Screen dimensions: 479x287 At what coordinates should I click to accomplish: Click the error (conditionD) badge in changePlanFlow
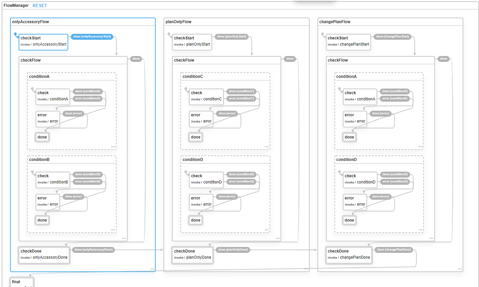[x=395, y=181]
